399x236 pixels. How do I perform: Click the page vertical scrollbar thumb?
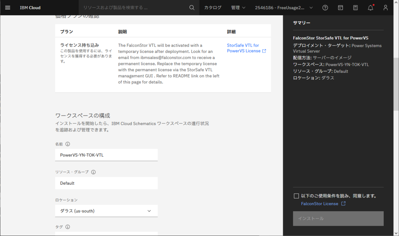click(x=396, y=84)
